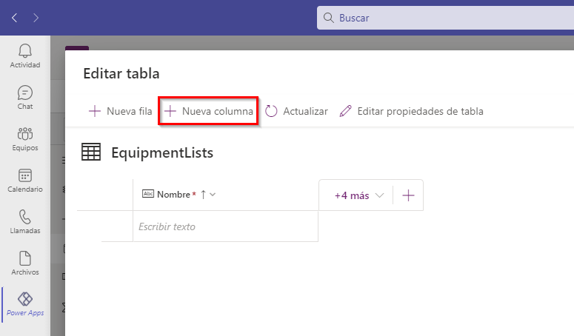Click the add column plus icon
The width and height of the screenshot is (574, 336).
click(408, 195)
